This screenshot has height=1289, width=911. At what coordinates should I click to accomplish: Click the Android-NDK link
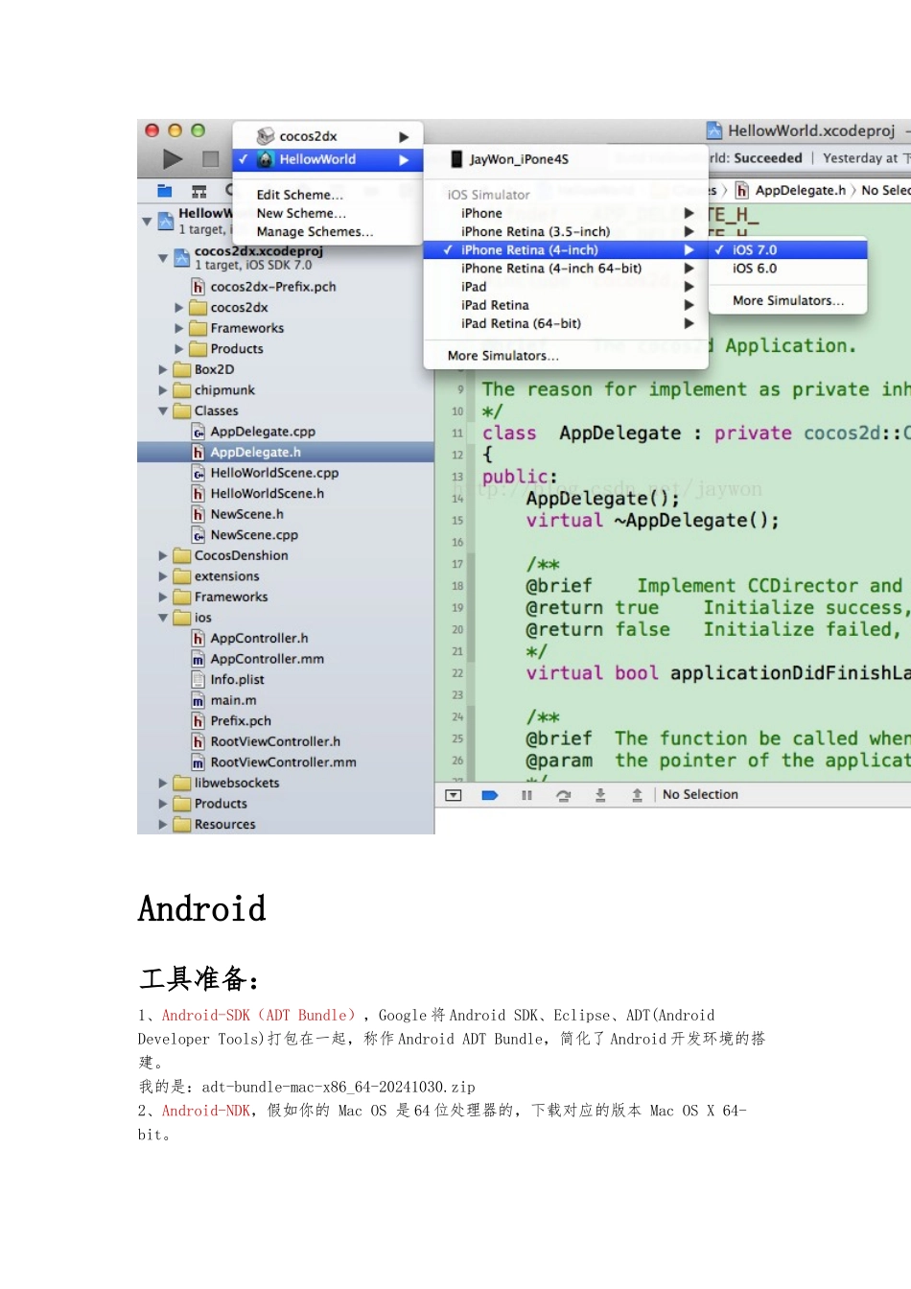click(206, 1111)
